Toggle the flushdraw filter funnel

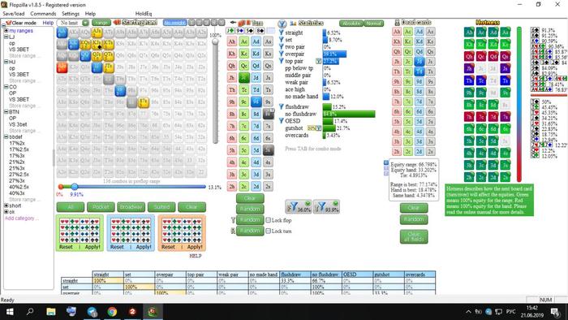[282, 106]
